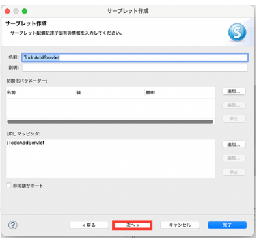Click 編集 button beside initialization parameters table
Image resolution: width=257 pixels, height=239 pixels.
tap(234, 105)
